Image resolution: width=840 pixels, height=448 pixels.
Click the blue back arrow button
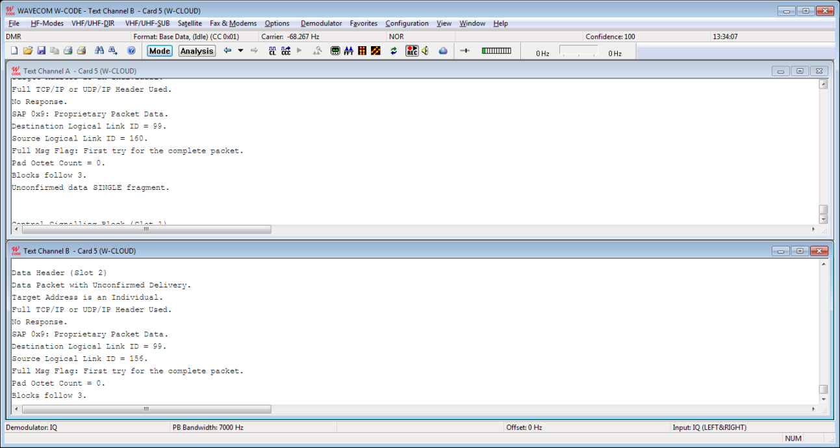(227, 51)
